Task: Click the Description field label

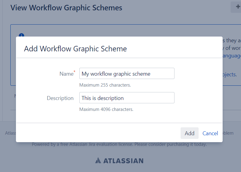Action: (x=60, y=98)
